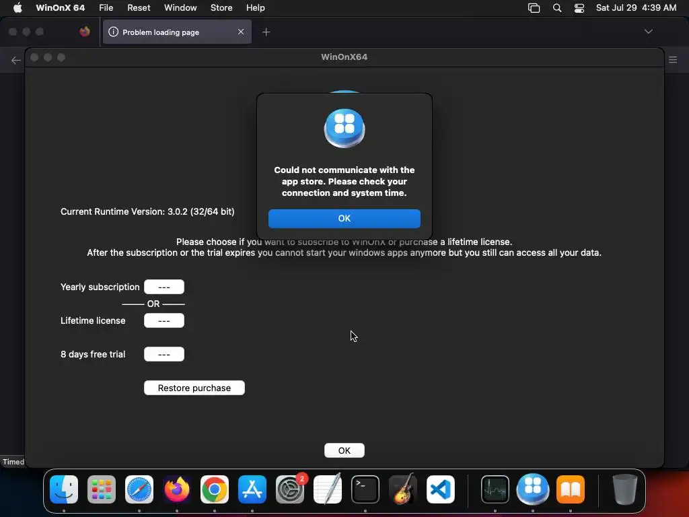Open Finder from the Dock
This screenshot has width=689, height=517.
click(x=64, y=489)
